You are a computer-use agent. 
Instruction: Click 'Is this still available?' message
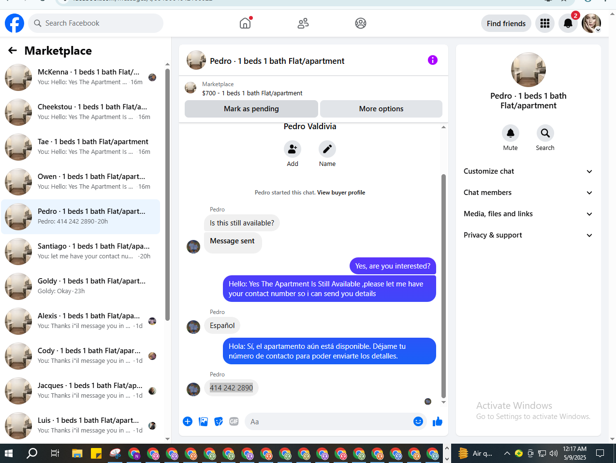[x=242, y=223]
